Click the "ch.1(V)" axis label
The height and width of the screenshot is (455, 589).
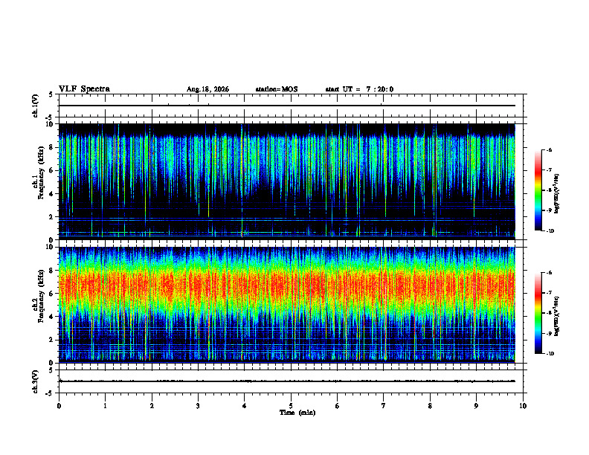(x=36, y=106)
